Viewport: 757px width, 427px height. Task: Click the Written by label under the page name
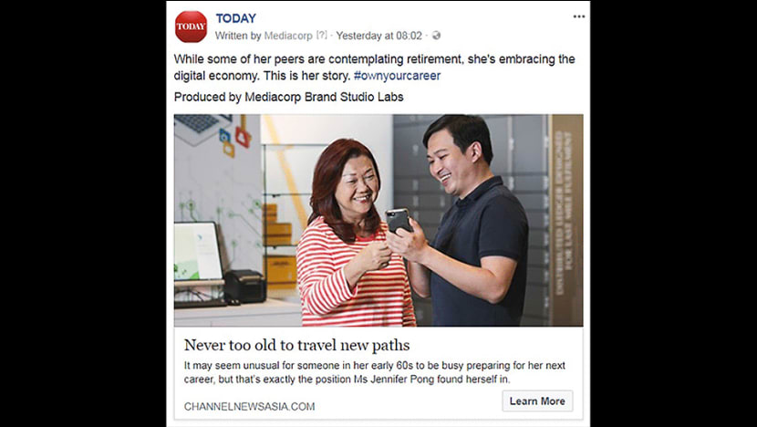238,36
